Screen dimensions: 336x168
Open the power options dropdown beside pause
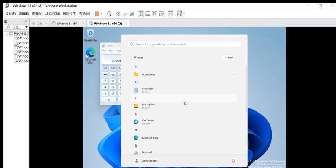101,14
